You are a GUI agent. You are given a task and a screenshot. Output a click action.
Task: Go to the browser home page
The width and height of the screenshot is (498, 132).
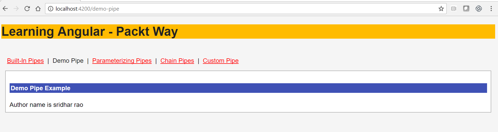[x=38, y=9]
